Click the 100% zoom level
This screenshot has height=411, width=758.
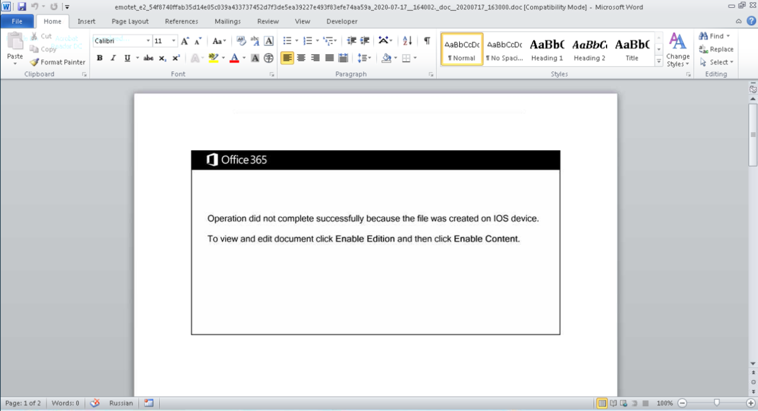point(664,403)
